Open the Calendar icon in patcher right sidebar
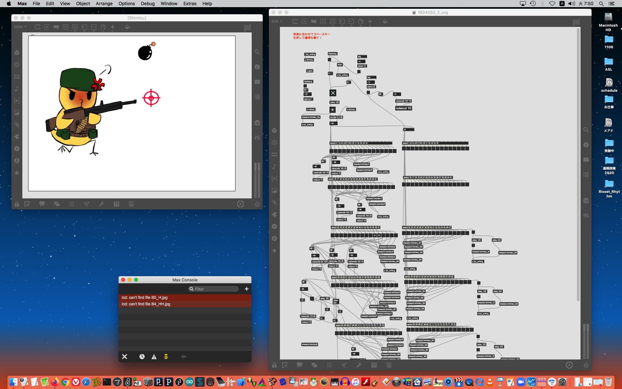The image size is (622, 389). [x=586, y=159]
